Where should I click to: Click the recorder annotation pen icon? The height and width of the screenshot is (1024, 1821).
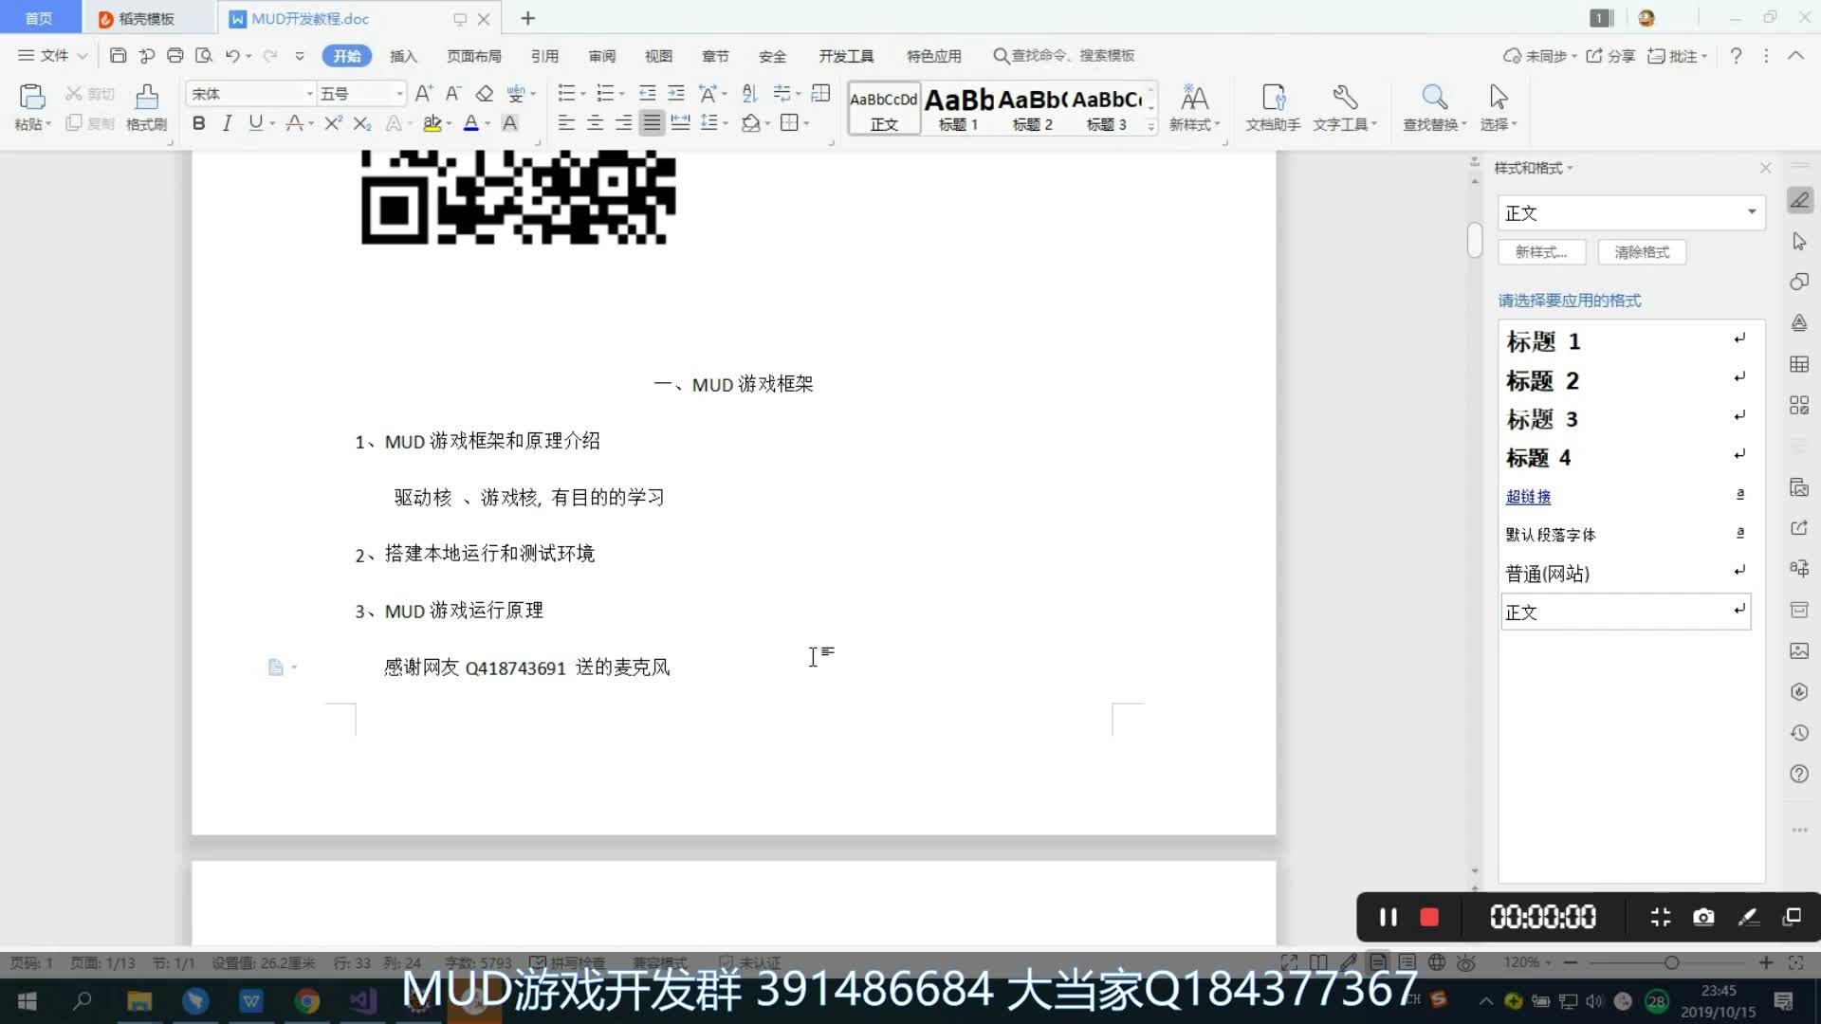(x=1748, y=917)
